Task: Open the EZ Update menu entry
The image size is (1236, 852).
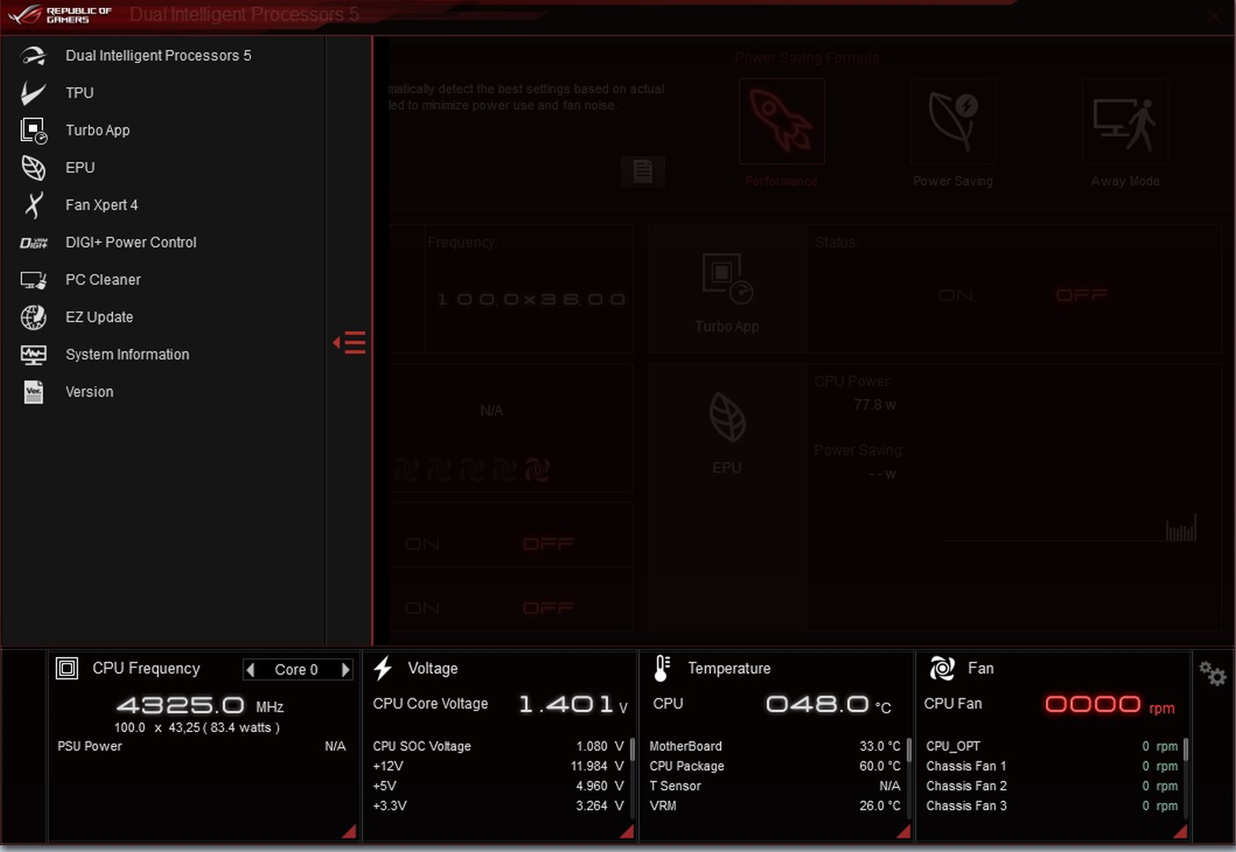Action: [x=99, y=317]
